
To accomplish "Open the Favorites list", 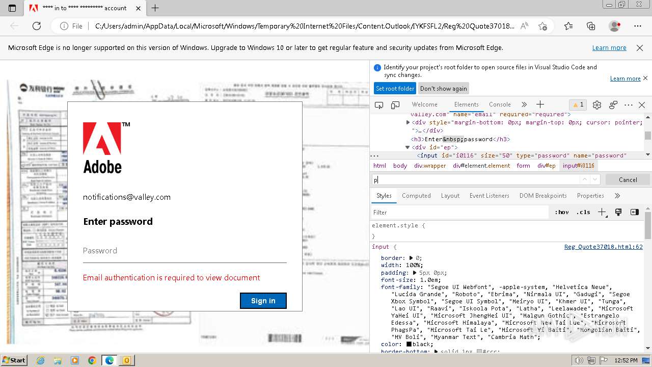I will [568, 26].
